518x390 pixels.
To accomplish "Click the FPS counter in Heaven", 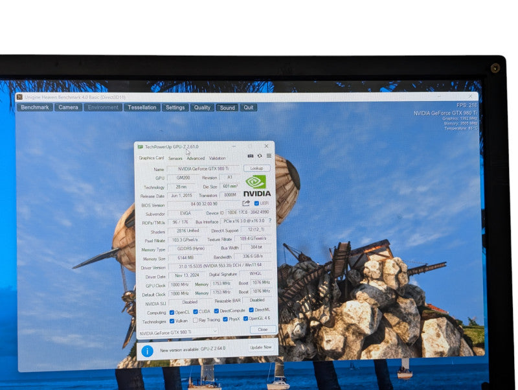I will pos(467,105).
